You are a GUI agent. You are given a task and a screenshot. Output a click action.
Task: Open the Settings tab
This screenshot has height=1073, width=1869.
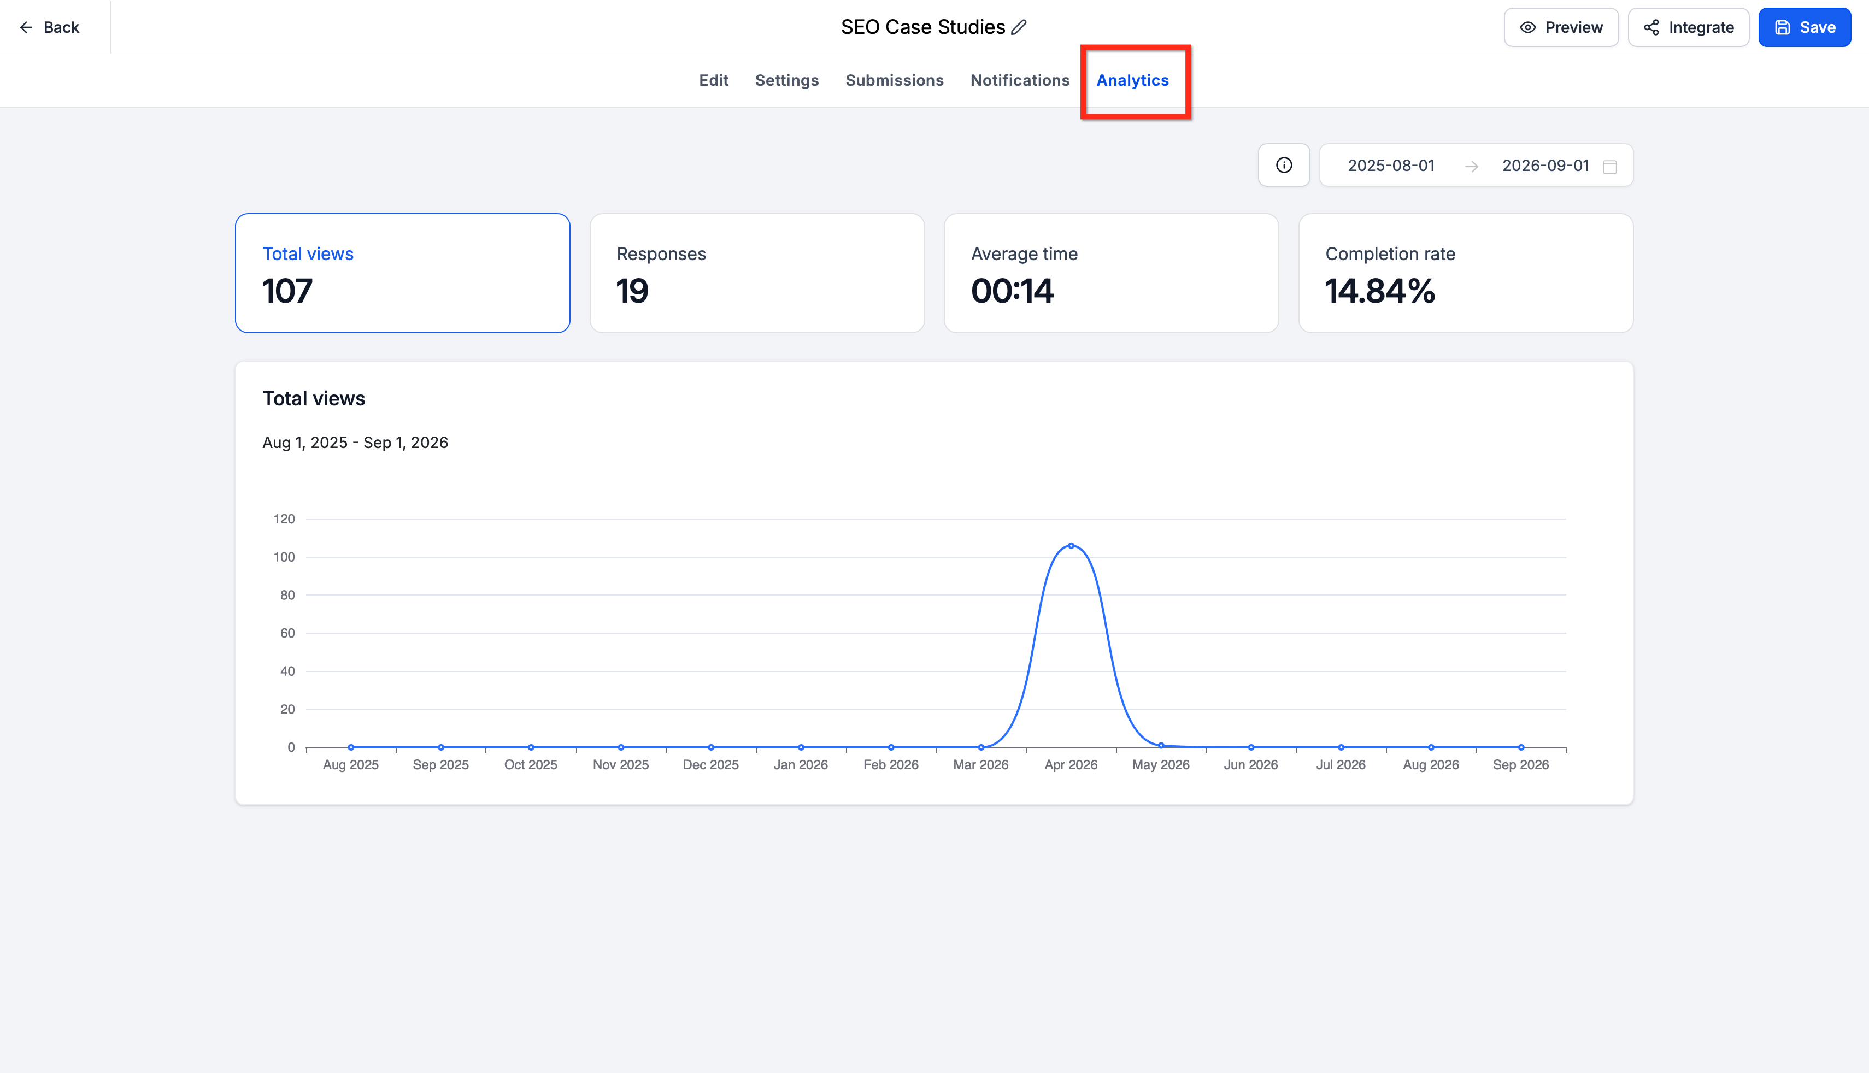tap(786, 80)
